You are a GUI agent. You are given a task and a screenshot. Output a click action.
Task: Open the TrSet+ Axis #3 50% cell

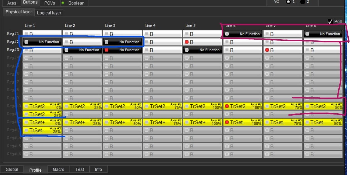point(122,122)
